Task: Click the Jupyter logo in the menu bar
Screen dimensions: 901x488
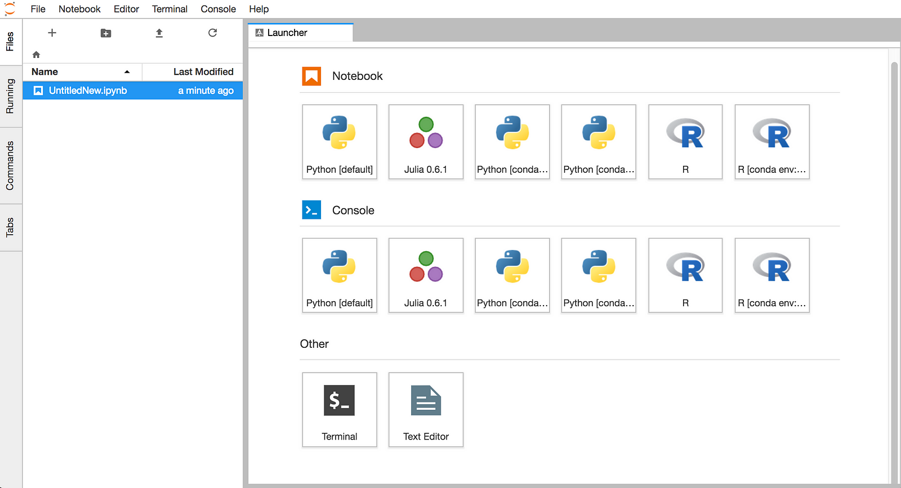Action: pyautogui.click(x=10, y=9)
